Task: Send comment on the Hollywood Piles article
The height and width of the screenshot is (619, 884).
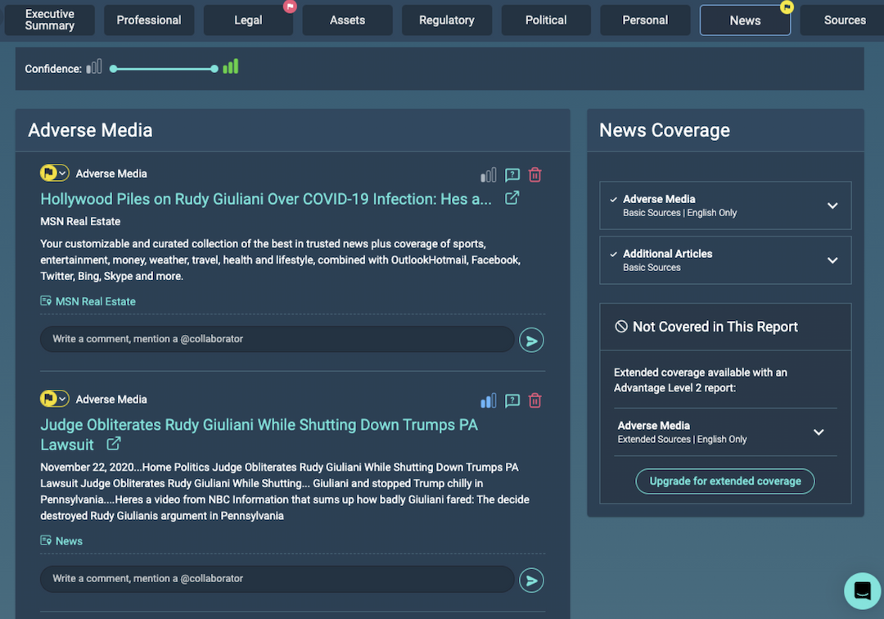Action: (531, 340)
